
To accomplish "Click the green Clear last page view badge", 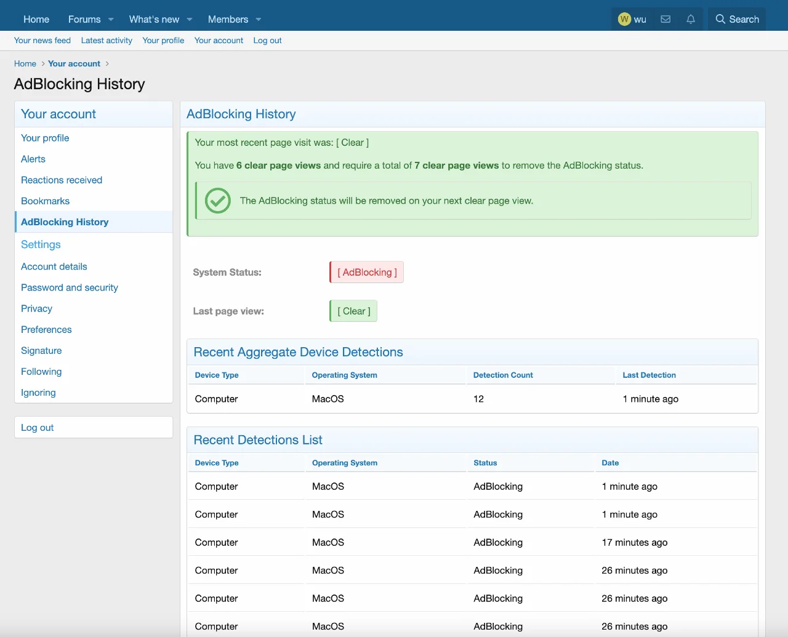I will (354, 311).
